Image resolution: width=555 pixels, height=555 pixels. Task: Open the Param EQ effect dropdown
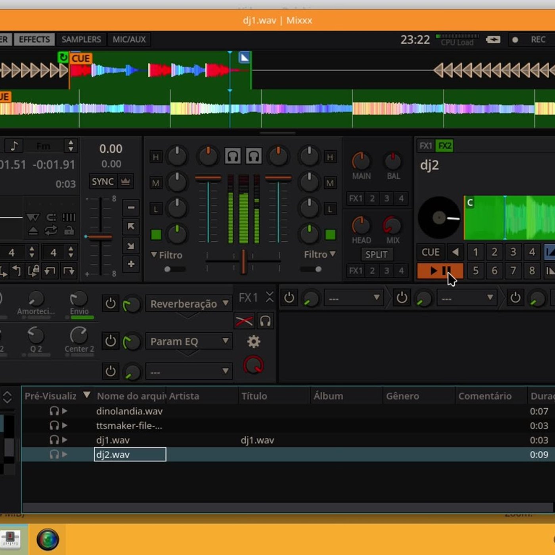pyautogui.click(x=189, y=341)
